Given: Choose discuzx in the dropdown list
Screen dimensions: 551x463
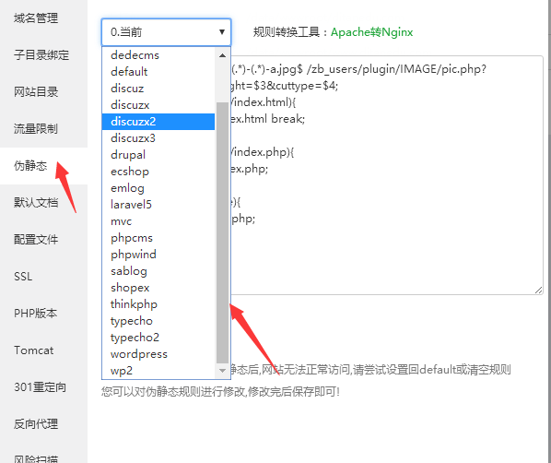Looking at the screenshot, I should pyautogui.click(x=158, y=105).
